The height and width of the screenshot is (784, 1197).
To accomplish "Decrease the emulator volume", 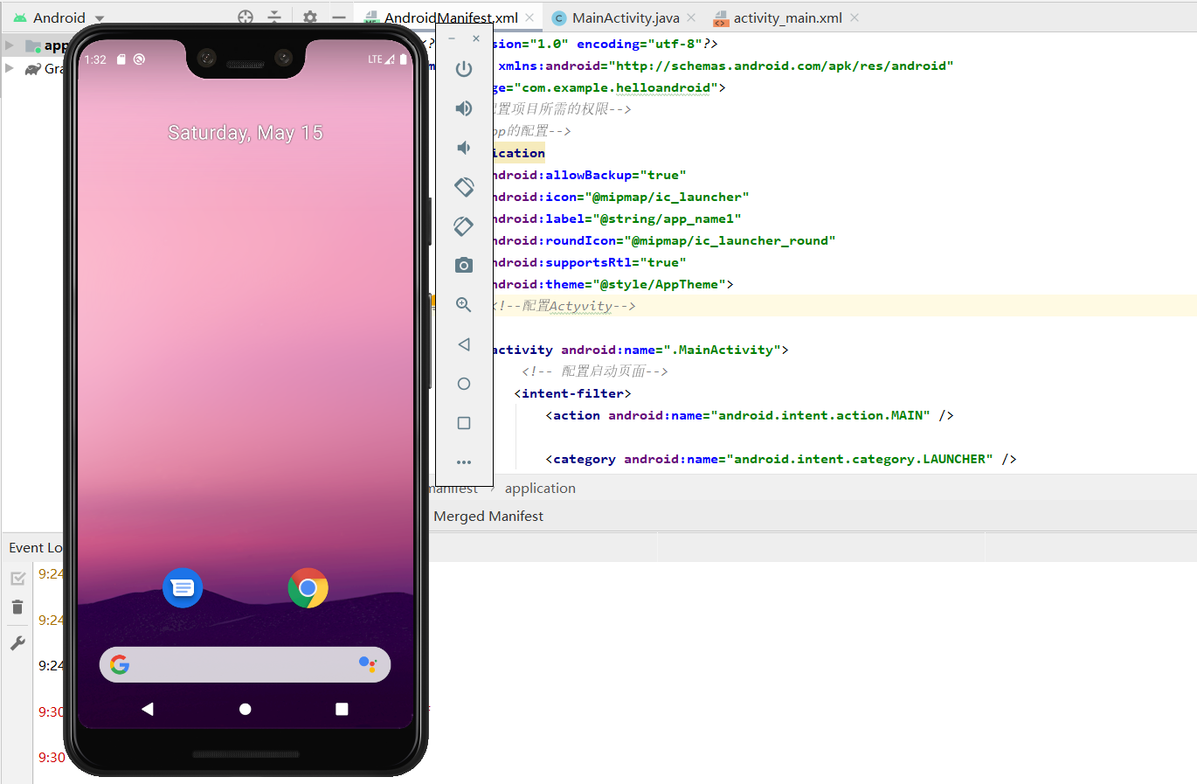I will pyautogui.click(x=464, y=148).
